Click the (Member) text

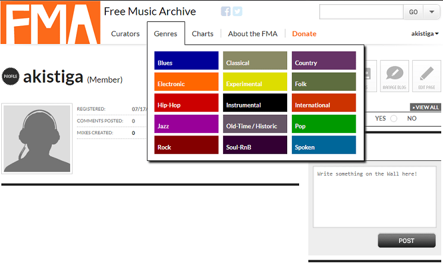tap(105, 80)
